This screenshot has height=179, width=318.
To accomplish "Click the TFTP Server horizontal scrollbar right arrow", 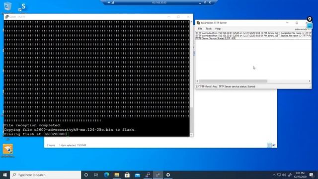I will coord(310,81).
